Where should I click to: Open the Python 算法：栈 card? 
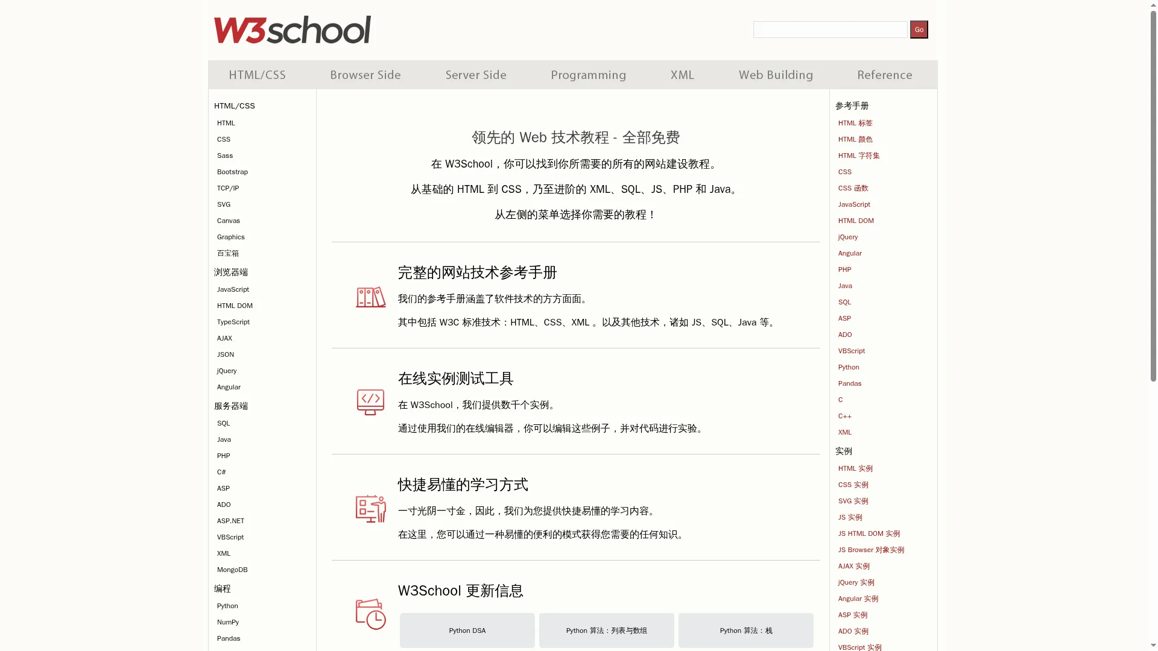click(x=745, y=631)
